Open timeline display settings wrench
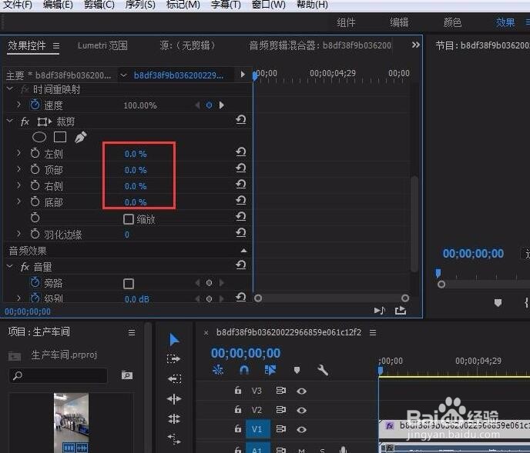This screenshot has width=530, height=453. (323, 370)
